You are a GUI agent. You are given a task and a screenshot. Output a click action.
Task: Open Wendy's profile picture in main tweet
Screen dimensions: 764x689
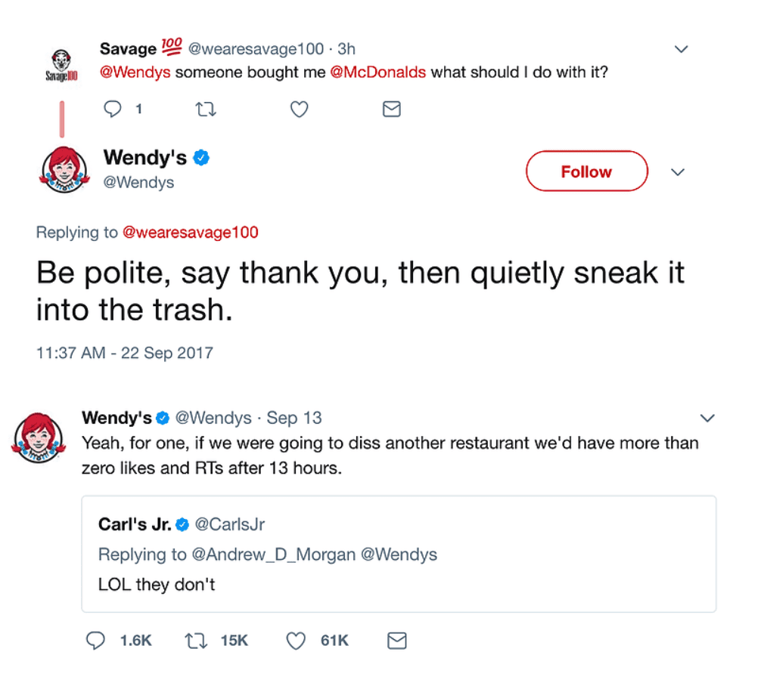click(x=64, y=170)
